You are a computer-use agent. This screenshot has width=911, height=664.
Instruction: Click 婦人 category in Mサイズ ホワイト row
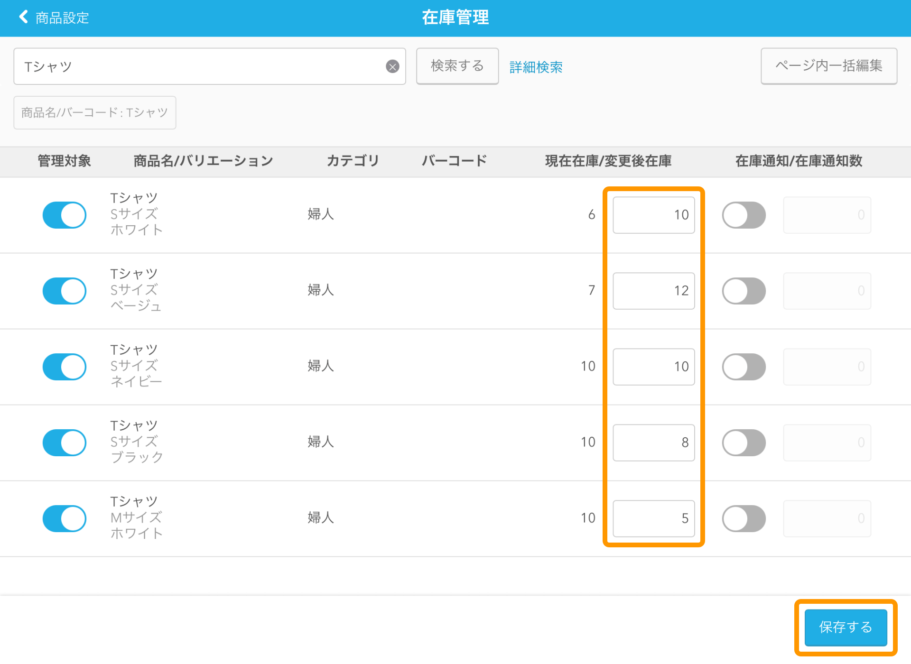click(321, 517)
